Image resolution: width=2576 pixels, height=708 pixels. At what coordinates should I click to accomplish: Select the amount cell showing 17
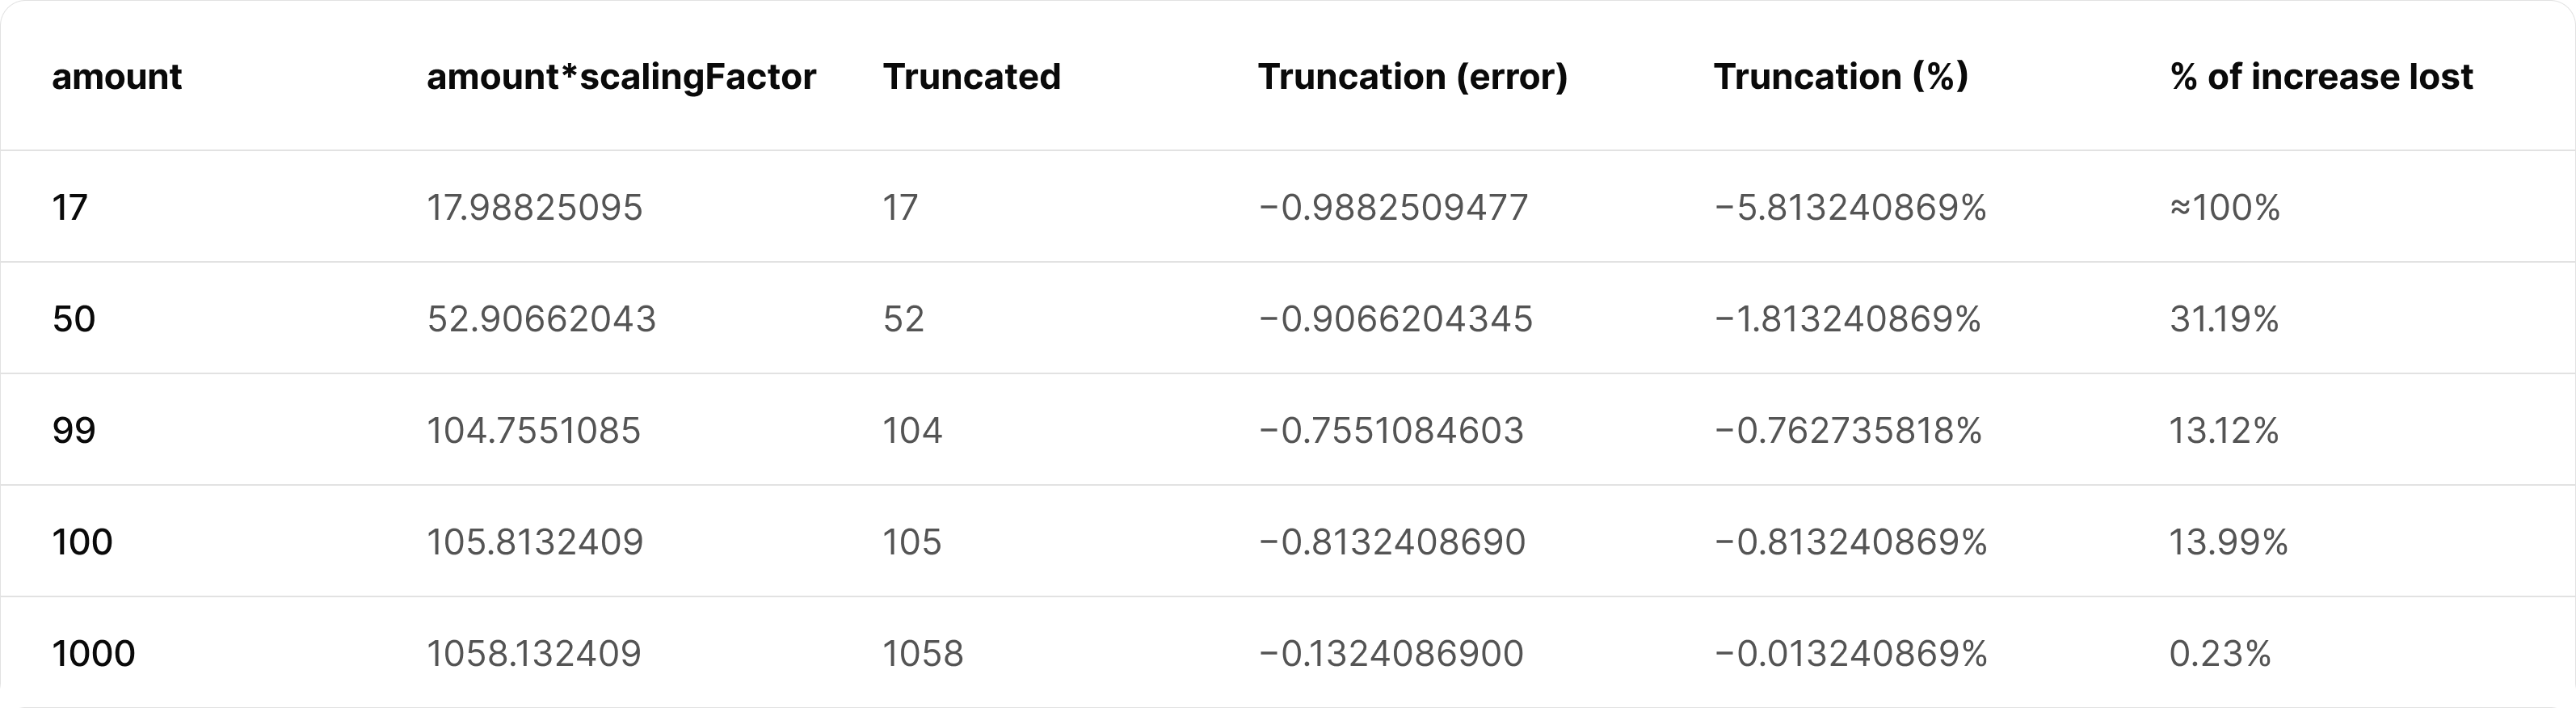[70, 208]
